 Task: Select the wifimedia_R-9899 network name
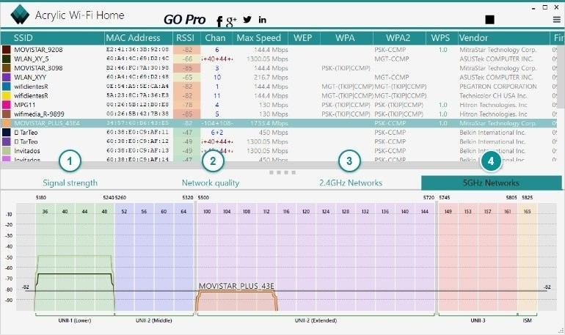point(40,114)
